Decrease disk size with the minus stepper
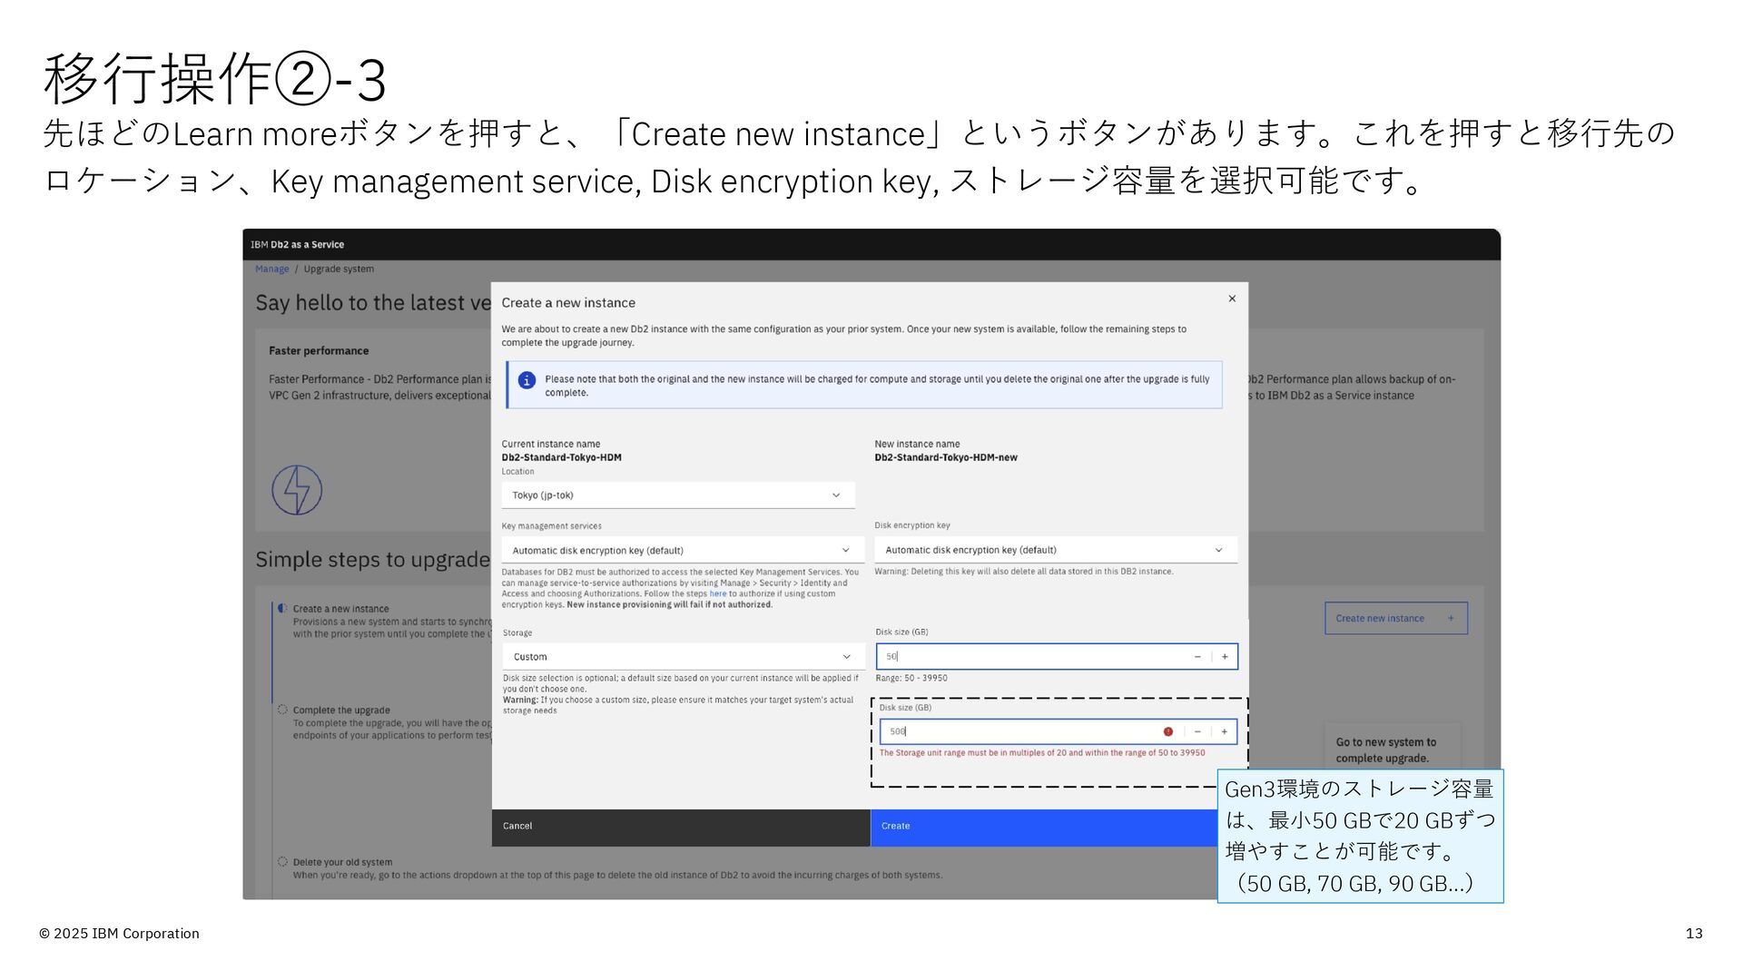The width and height of the screenshot is (1743, 980). [1197, 657]
